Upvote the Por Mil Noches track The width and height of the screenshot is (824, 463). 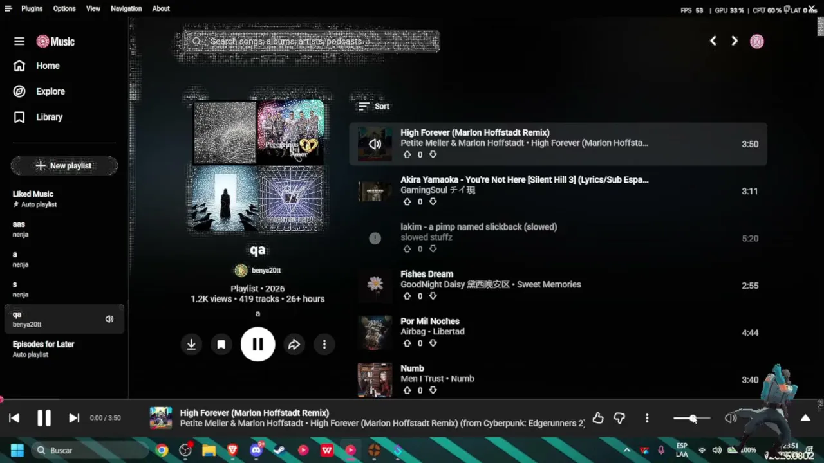pos(407,343)
